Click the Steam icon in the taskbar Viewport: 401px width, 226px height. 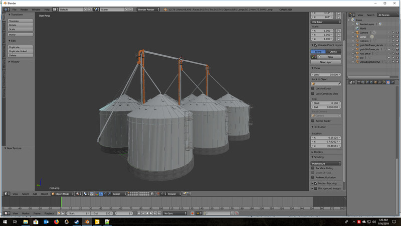click(76, 221)
